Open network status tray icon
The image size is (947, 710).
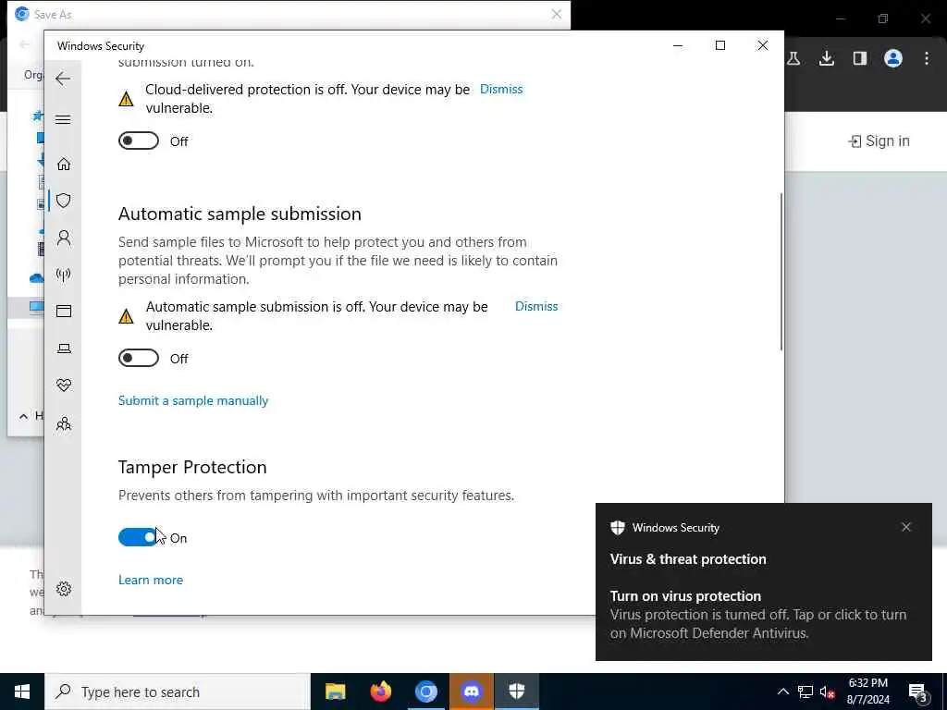click(806, 692)
